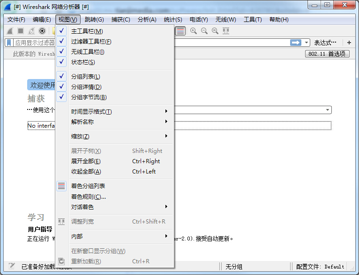This screenshot has width=359, height=275.
Task: Open filter bookmark icon in filter bar
Action: pyautogui.click(x=9, y=43)
